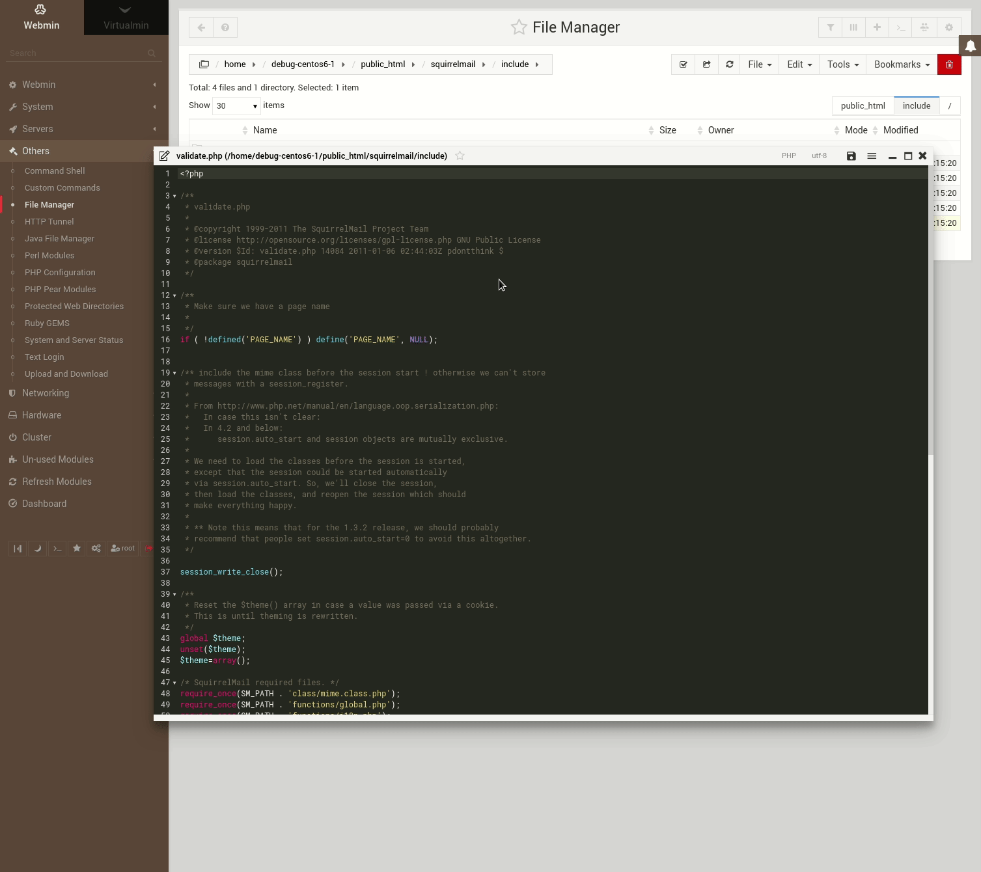Open the column layout icon
The image size is (981, 872).
[853, 27]
